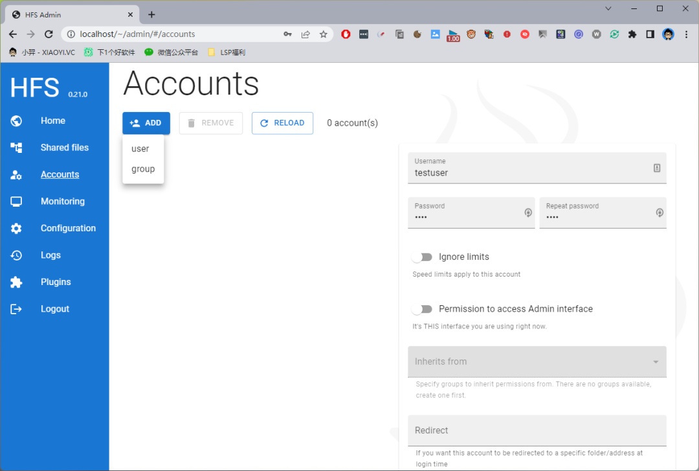Viewport: 699px width, 471px height.
Task: Click the site information icon
Action: [x=71, y=34]
